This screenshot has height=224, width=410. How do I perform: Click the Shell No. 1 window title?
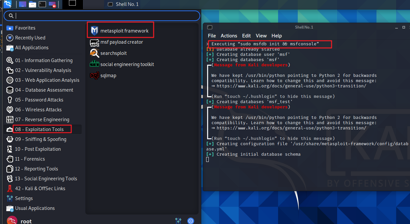(x=304, y=27)
